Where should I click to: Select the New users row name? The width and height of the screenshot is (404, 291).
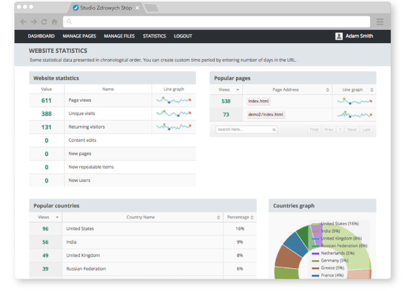(x=79, y=180)
